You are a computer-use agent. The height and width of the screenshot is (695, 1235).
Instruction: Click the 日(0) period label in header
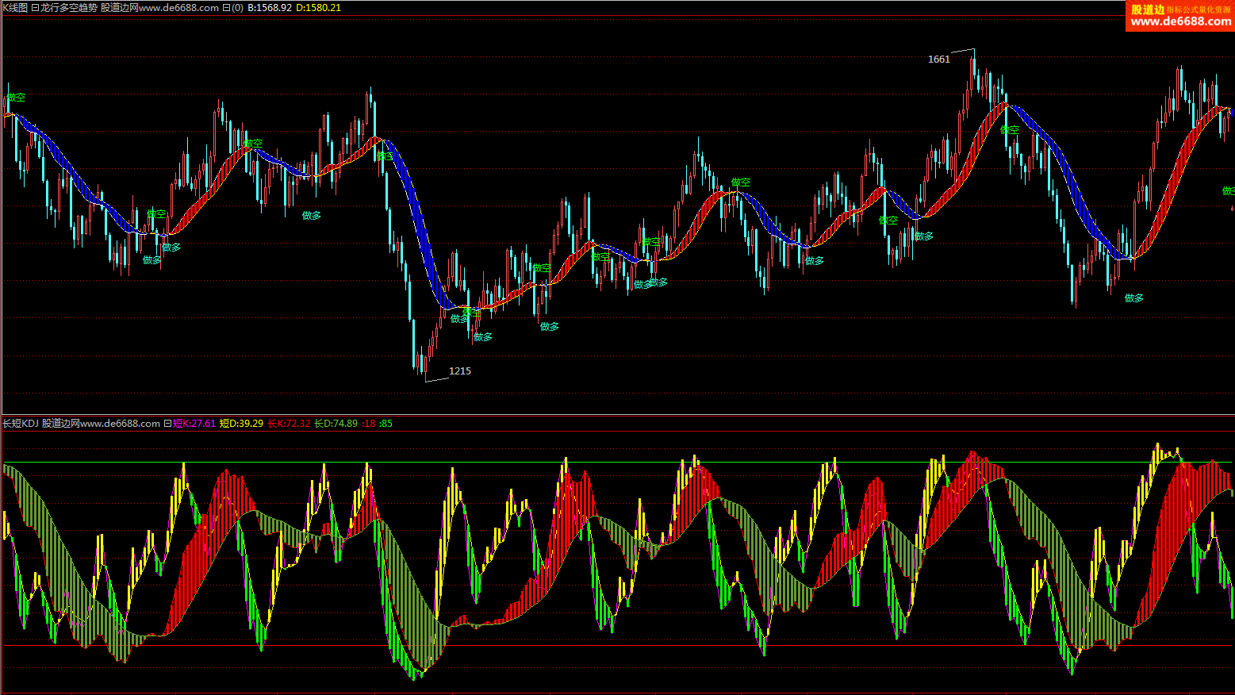pyautogui.click(x=232, y=8)
